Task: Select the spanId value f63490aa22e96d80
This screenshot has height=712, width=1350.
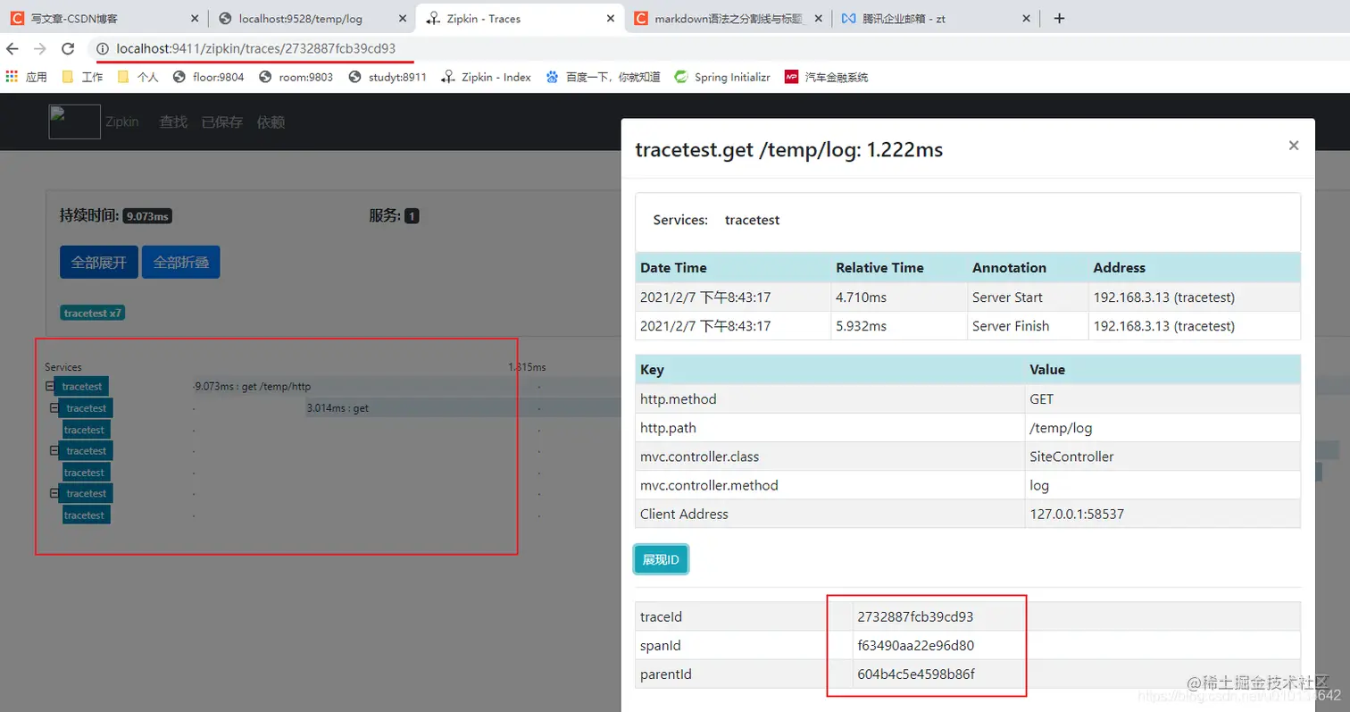Action: [x=915, y=645]
